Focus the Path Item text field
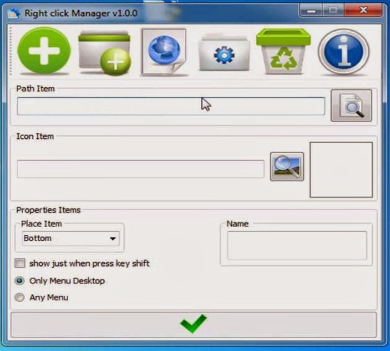390x351 pixels. pos(171,106)
